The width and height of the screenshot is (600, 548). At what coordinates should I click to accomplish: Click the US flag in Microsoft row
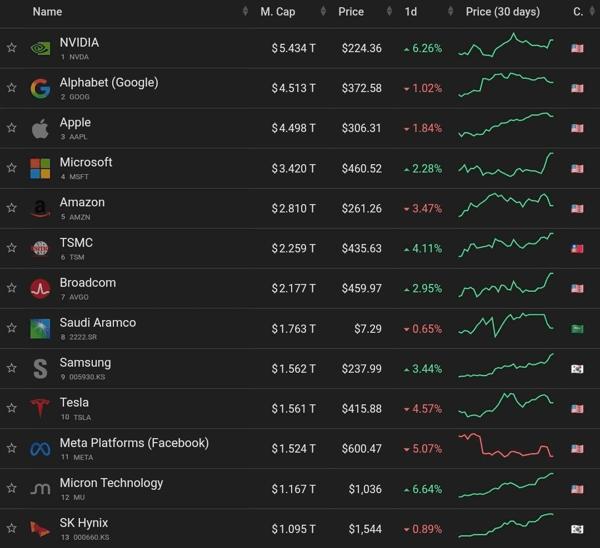(x=577, y=169)
